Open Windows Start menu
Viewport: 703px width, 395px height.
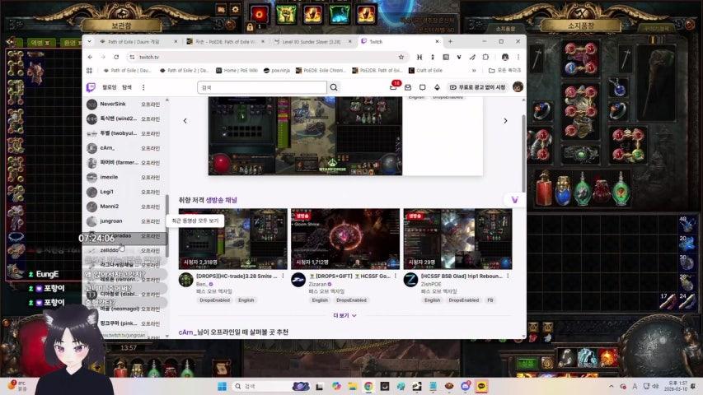222,386
